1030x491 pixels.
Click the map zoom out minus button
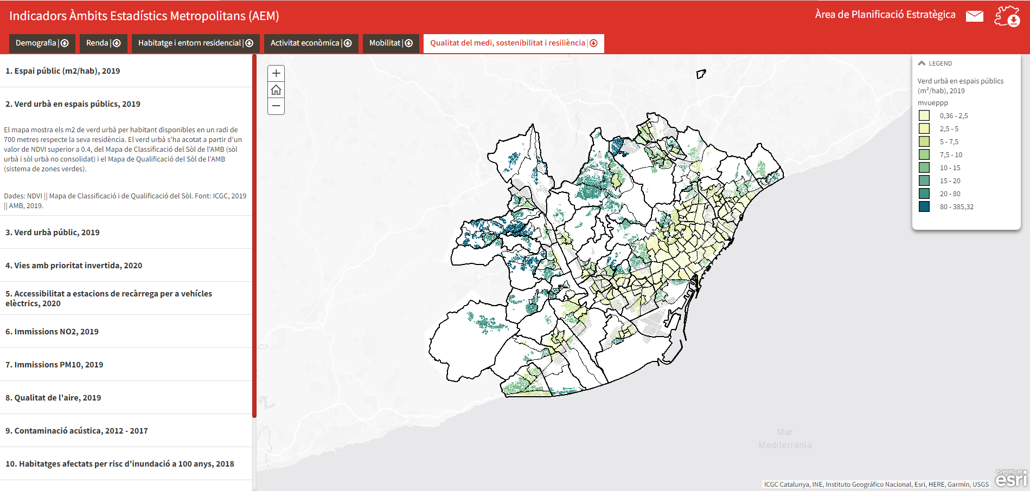[276, 106]
